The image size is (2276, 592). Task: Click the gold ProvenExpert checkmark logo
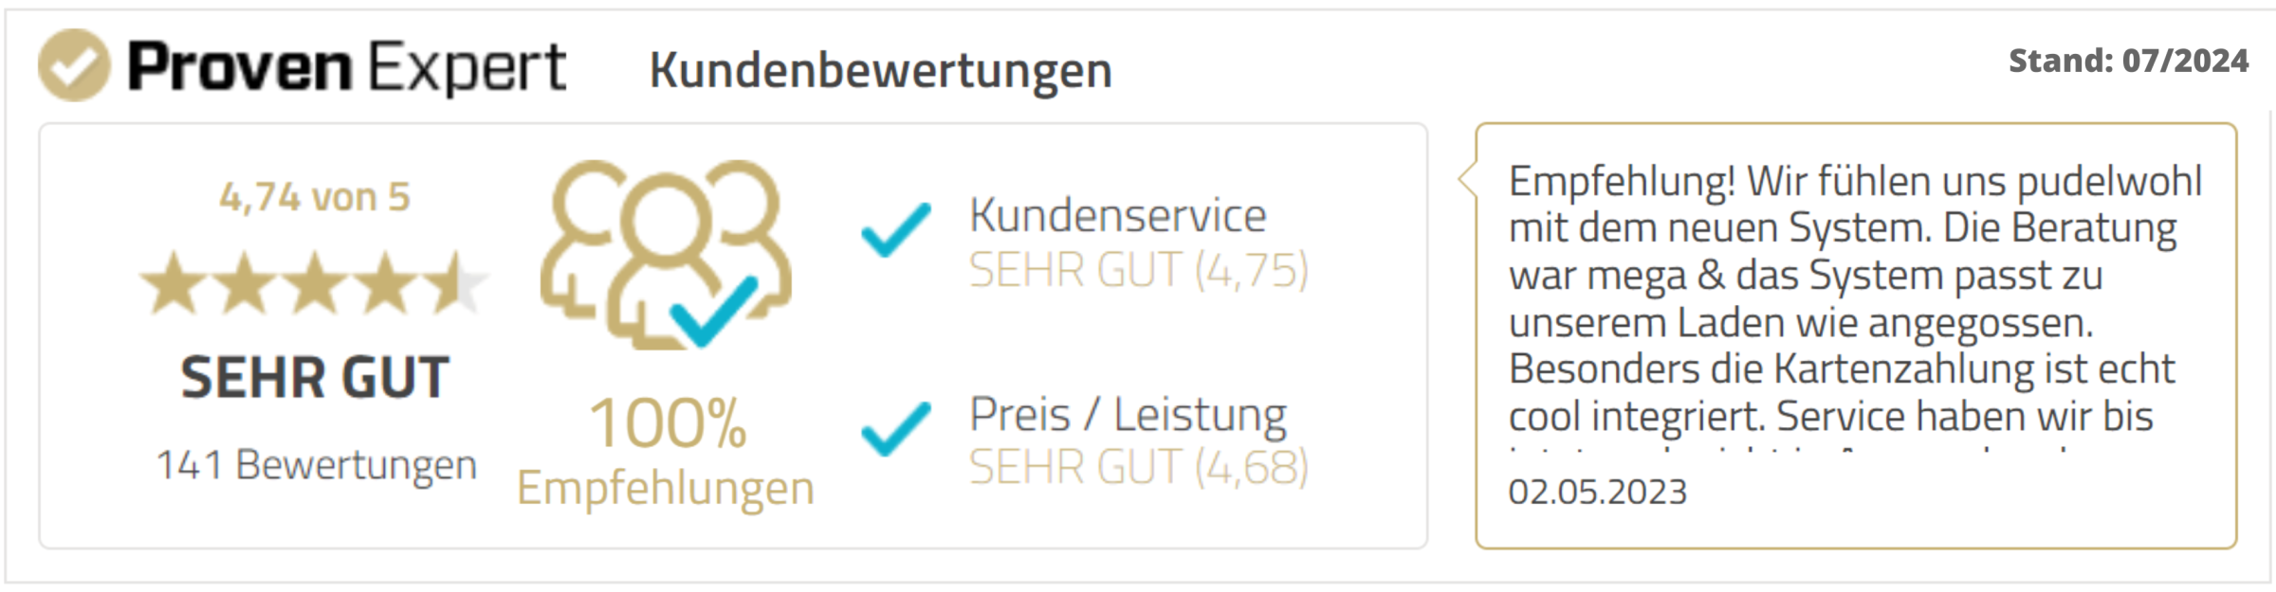click(x=73, y=65)
